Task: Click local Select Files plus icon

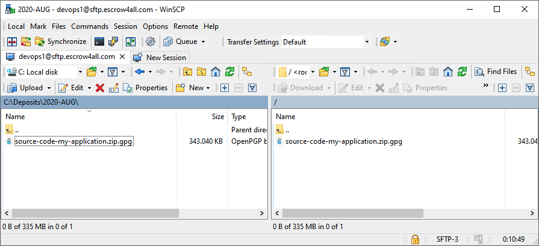Action: point(225,88)
